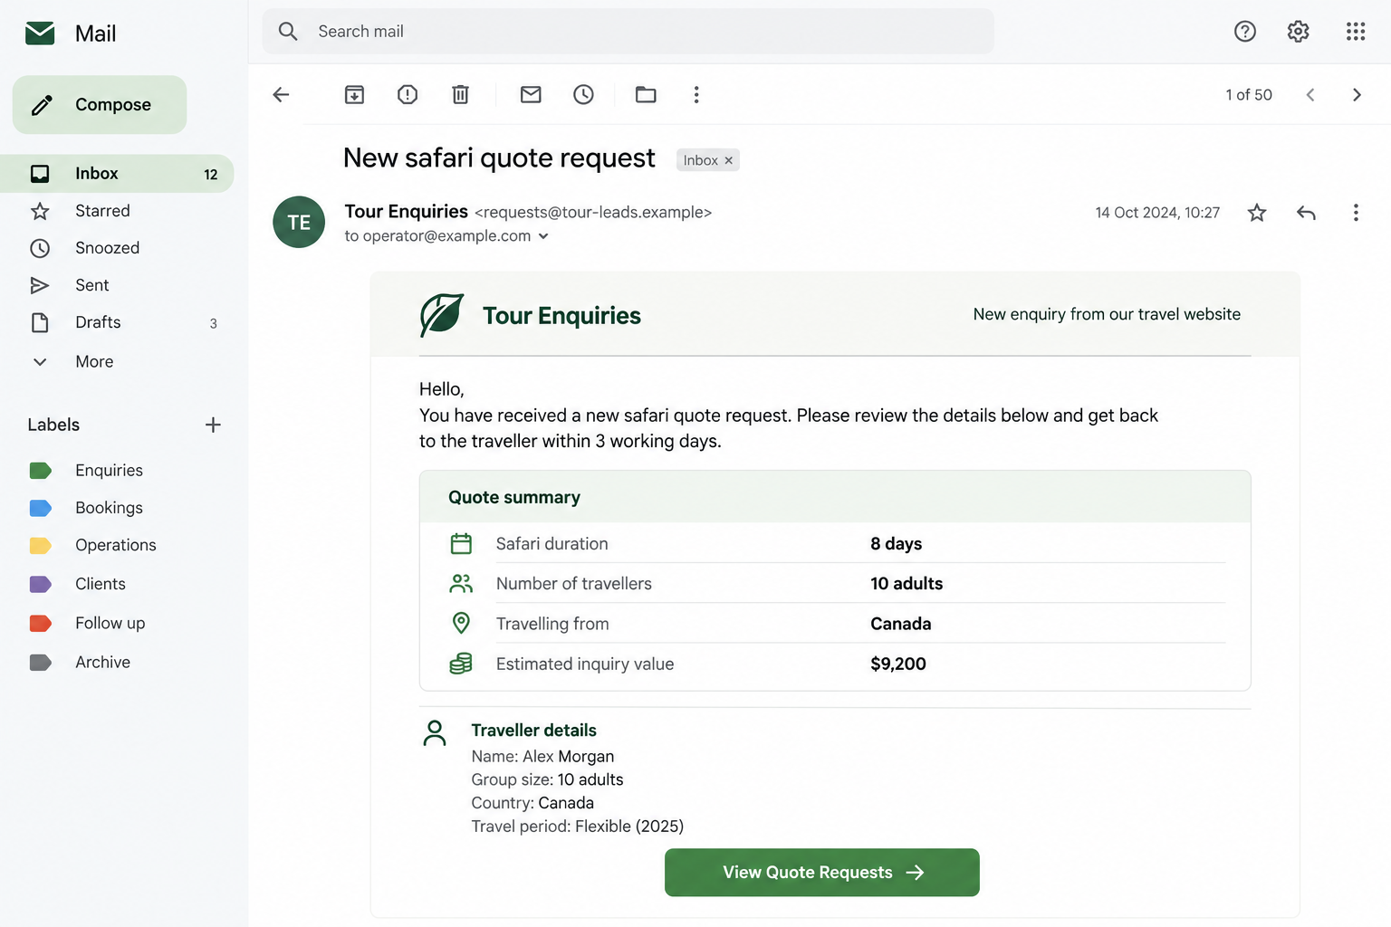Screen dimensions: 1391x927
Task: Select the Enquiries label
Action: (109, 470)
